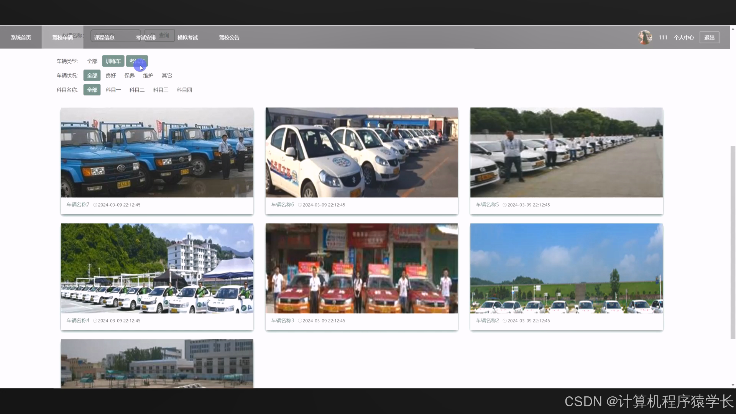Click the 退出 logout button
This screenshot has height=414, width=736.
coord(709,38)
